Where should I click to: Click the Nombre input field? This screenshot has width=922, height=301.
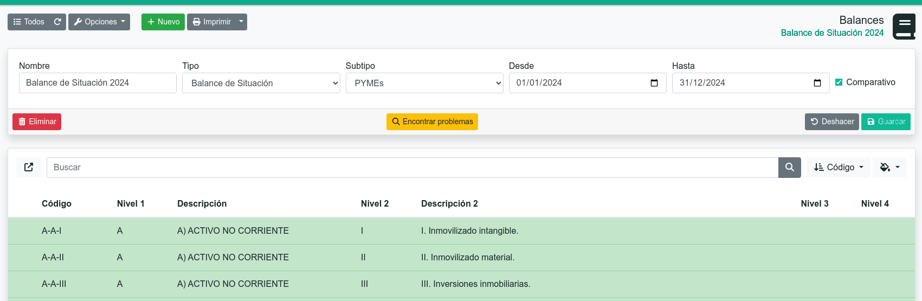point(98,83)
